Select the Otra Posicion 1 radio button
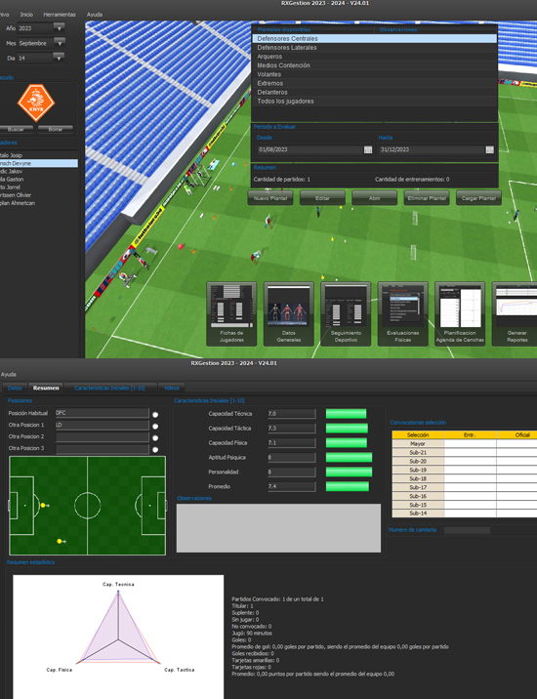Screen dimensions: 537x699 pyautogui.click(x=155, y=427)
